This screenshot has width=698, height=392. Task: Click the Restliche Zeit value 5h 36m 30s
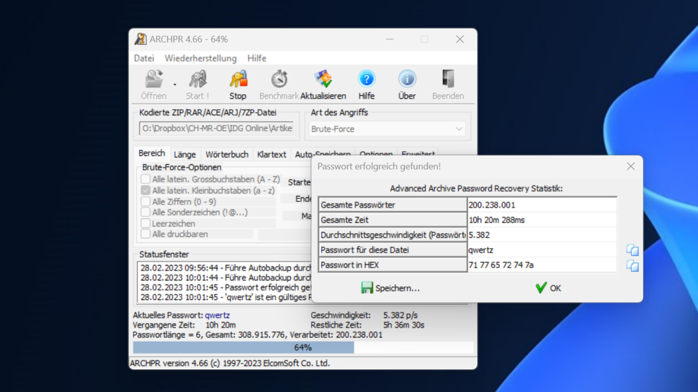pos(404,325)
